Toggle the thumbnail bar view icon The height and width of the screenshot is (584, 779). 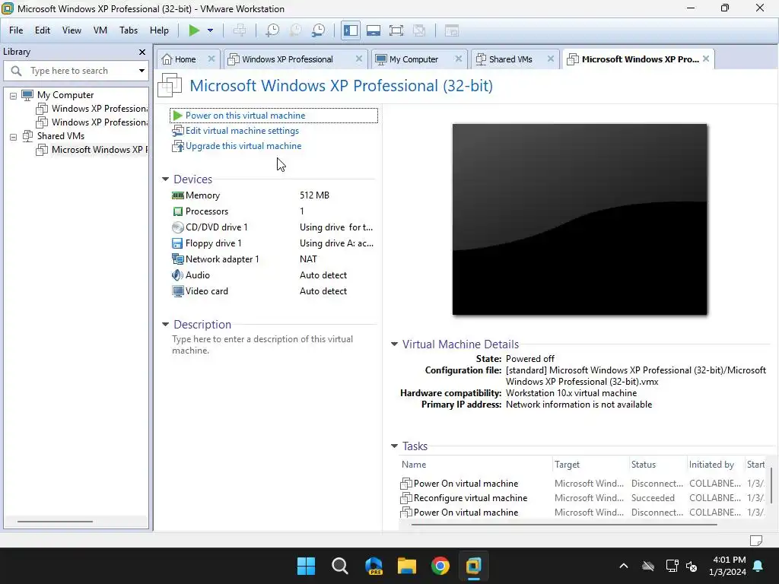(373, 30)
